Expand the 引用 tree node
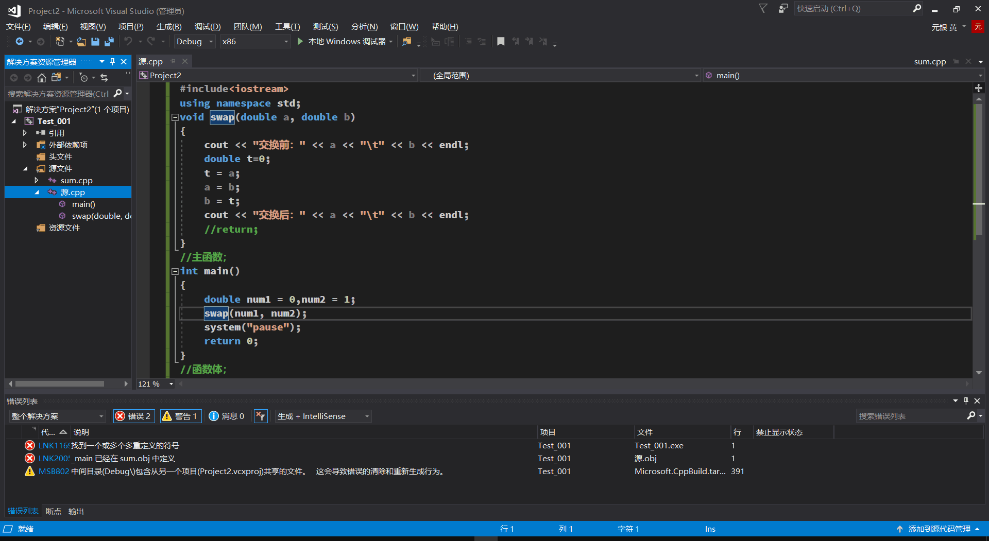The height and width of the screenshot is (541, 989). pos(24,133)
